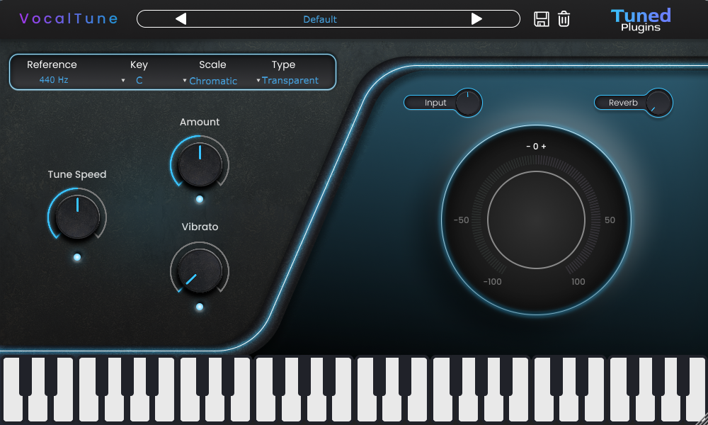The width and height of the screenshot is (708, 425).
Task: Open the Key dropdown showing C
Action: tap(139, 81)
